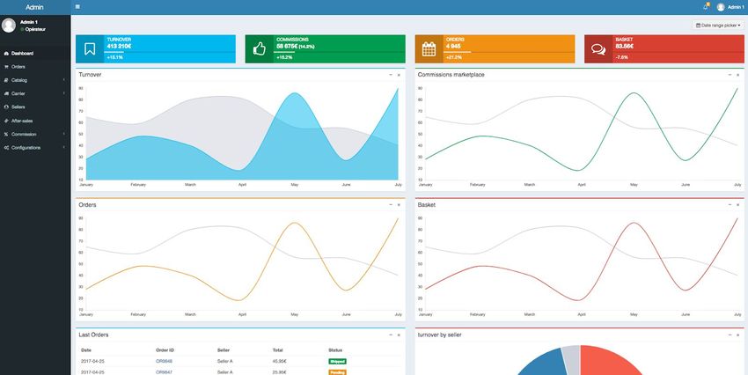Close the Turnover chart panel

(x=399, y=75)
